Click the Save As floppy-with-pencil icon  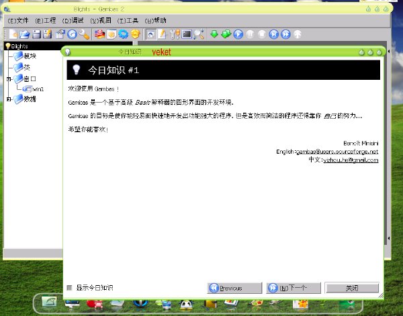point(48,34)
